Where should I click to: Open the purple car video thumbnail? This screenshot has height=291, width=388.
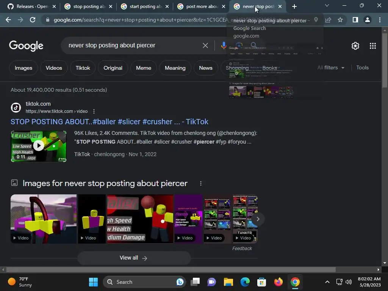44,219
